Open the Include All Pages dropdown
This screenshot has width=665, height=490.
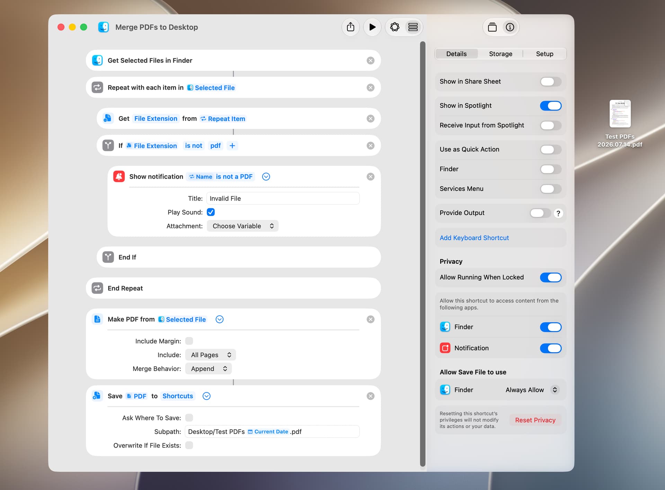coord(211,355)
